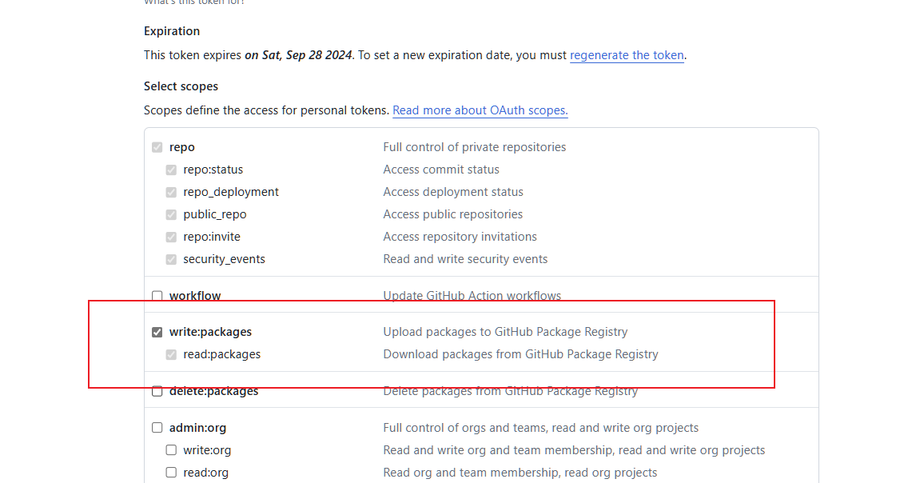The width and height of the screenshot is (900, 483).
Task: Toggle the repo_deployment checkbox
Action: [171, 192]
